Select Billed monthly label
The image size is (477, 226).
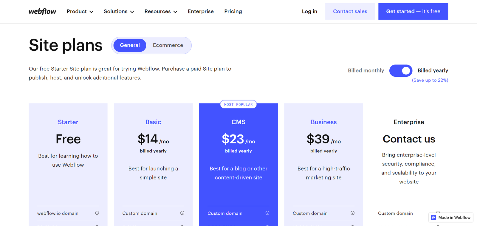(366, 71)
